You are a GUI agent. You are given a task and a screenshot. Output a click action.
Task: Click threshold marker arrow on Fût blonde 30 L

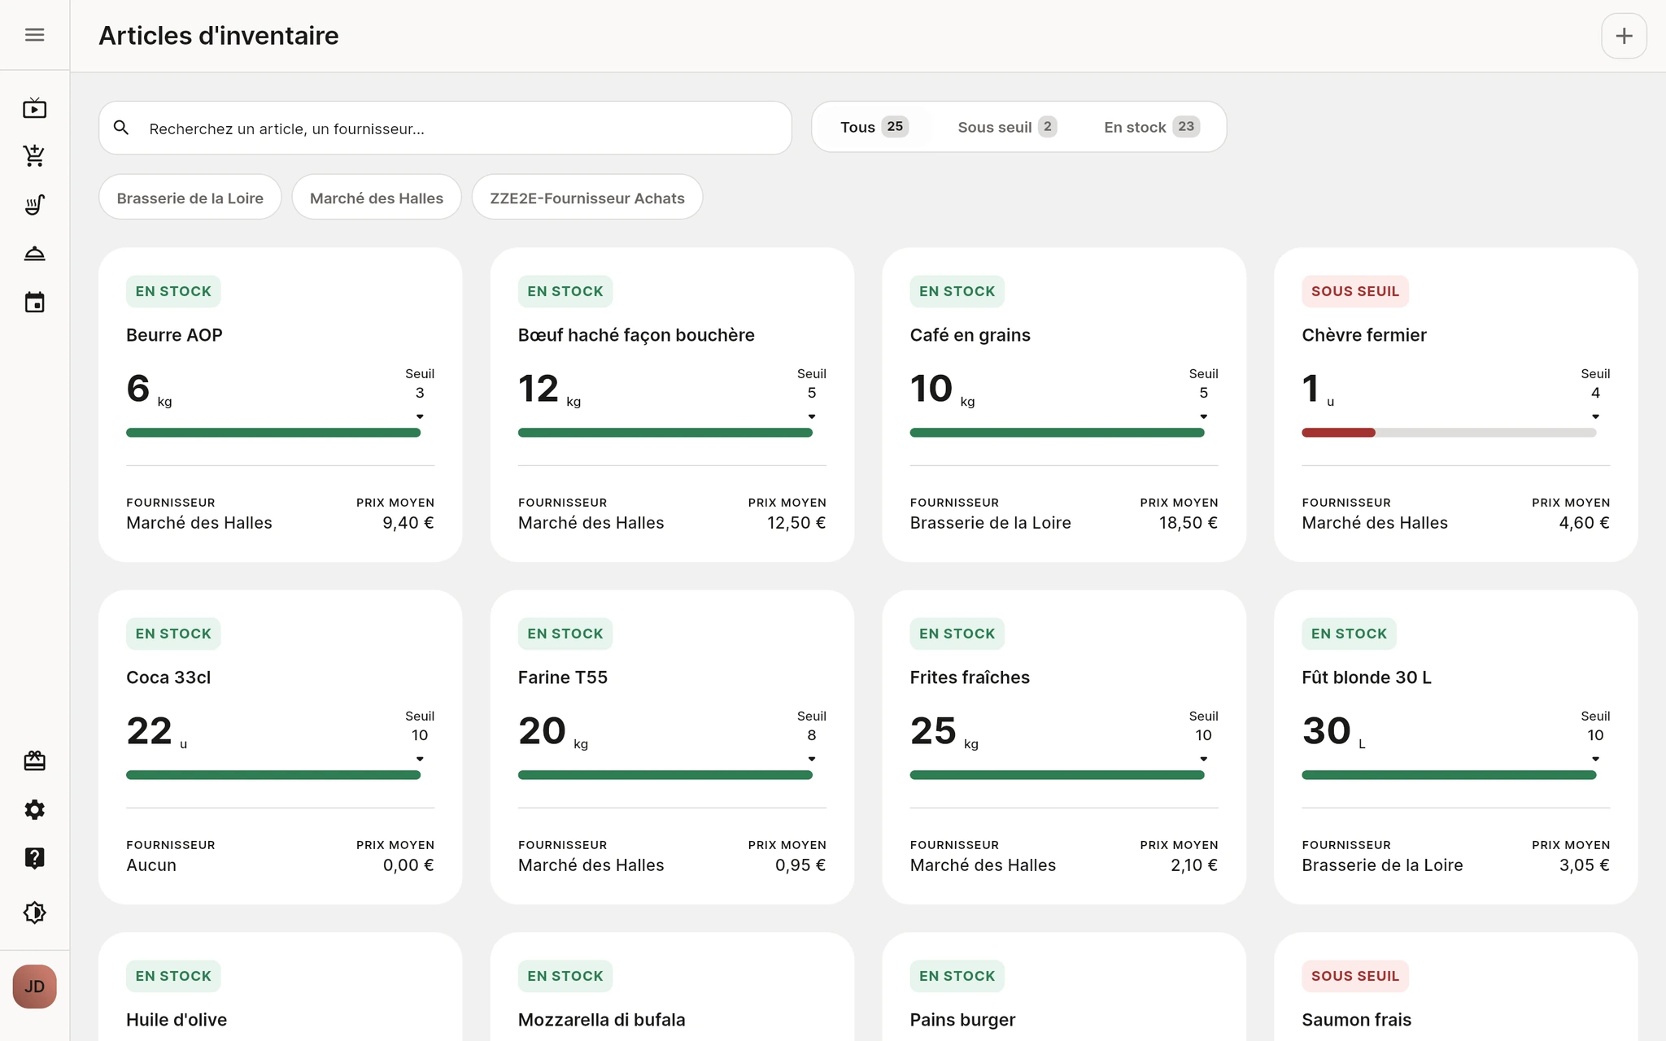point(1595,759)
